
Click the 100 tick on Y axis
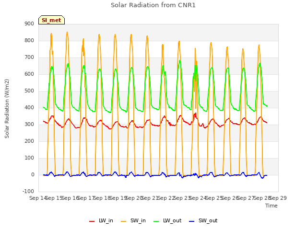pyautogui.click(x=29, y=158)
